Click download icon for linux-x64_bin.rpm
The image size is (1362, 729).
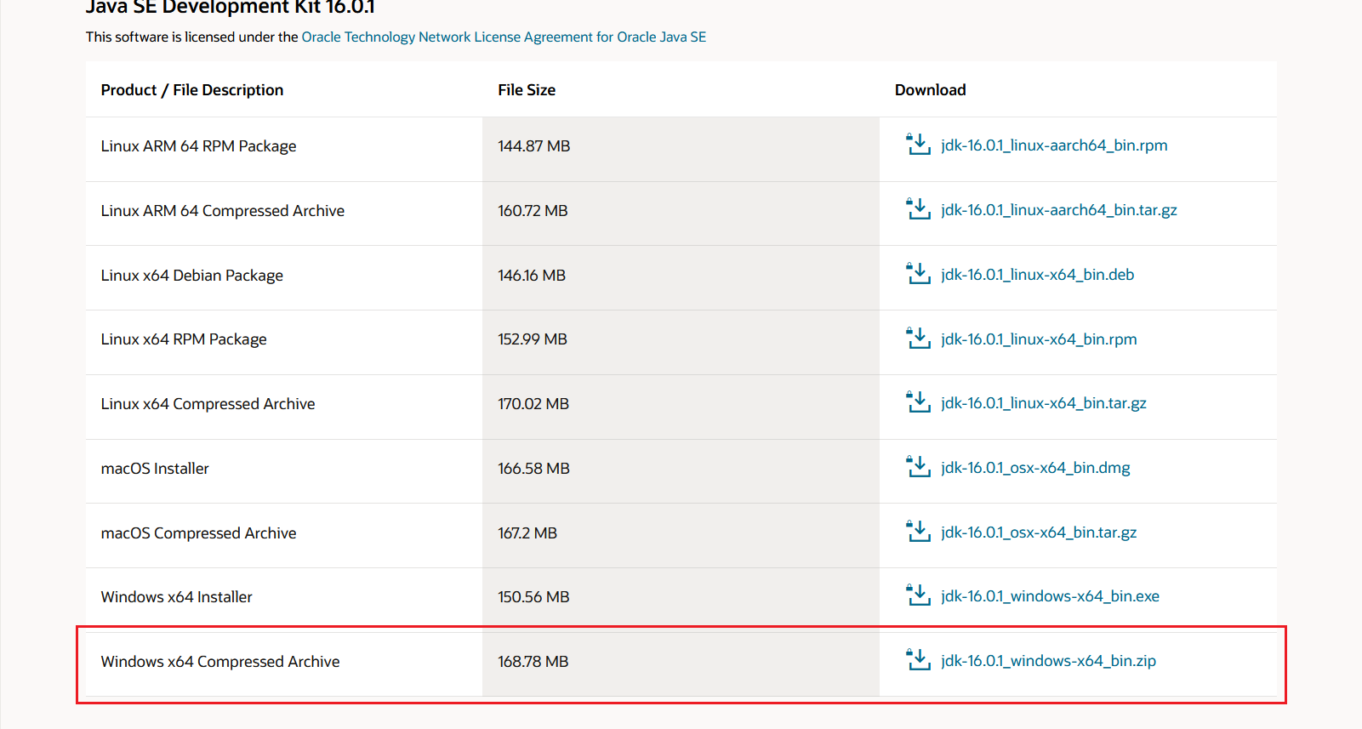tap(918, 339)
